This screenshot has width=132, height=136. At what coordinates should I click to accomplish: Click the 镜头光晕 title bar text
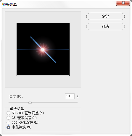point(9,4)
